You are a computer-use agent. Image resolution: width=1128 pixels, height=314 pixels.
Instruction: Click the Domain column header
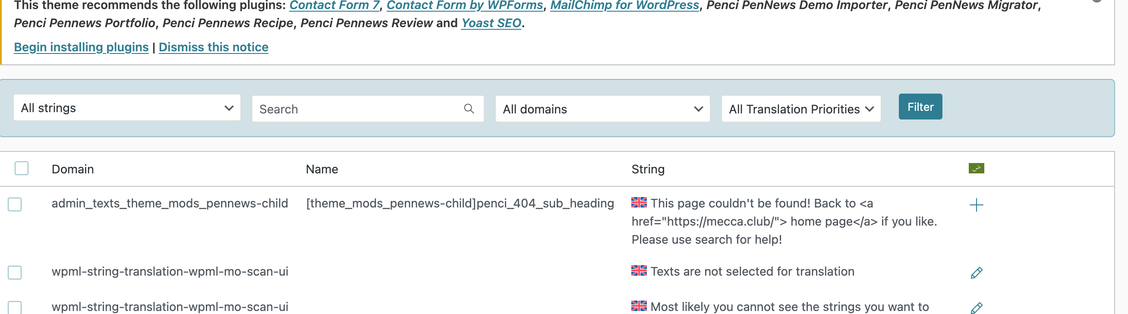[x=72, y=169]
